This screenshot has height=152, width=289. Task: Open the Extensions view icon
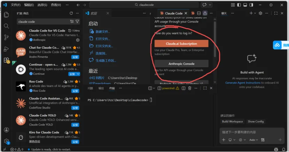7,60
